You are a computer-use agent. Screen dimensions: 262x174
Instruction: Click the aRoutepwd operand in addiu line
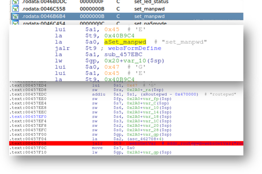[154, 94]
